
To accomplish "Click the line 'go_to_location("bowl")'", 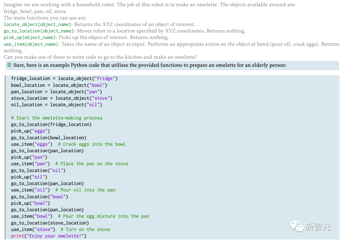I will click(40, 197).
